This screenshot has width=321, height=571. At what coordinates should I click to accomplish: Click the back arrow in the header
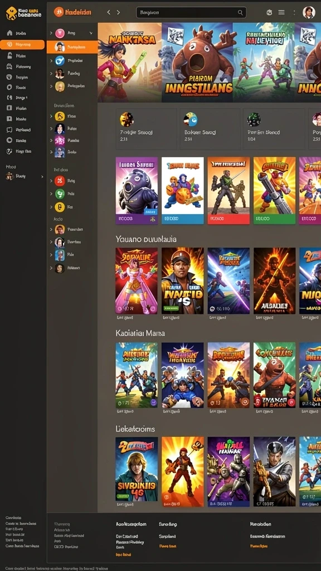click(x=109, y=12)
